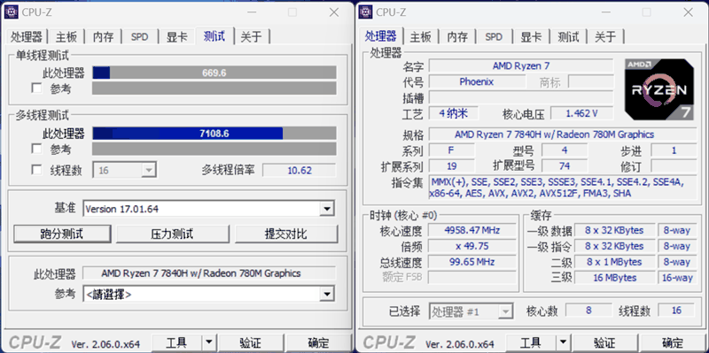
Task: Select 测试 tab in left window
Action: pos(214,36)
